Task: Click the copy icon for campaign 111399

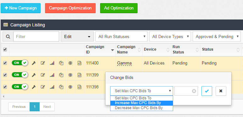Action: [61, 75]
